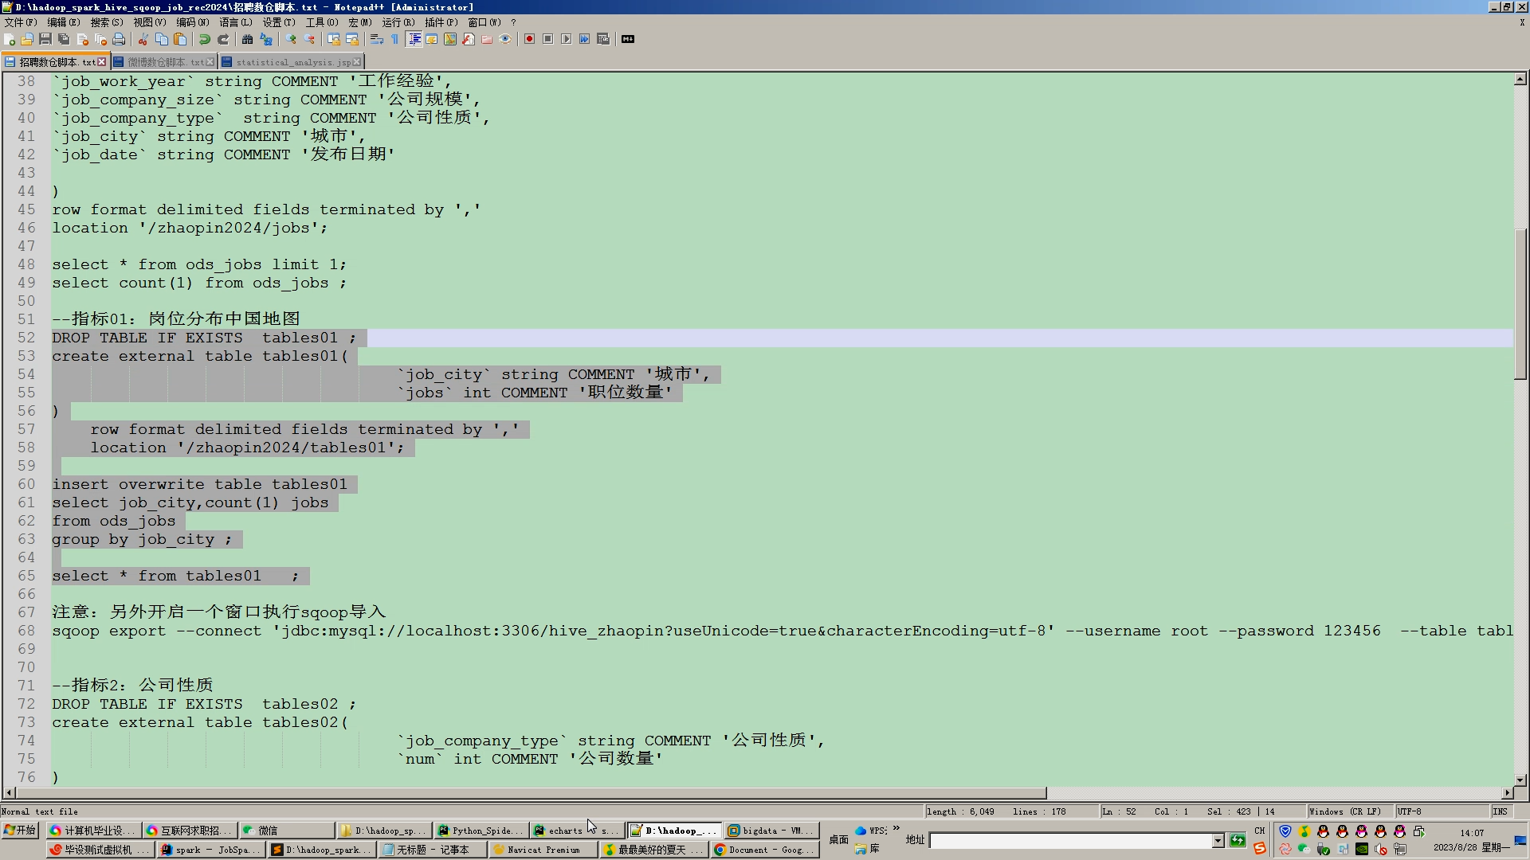1530x860 pixels.
Task: Toggle word wrap toolbar icon
Action: [377, 39]
